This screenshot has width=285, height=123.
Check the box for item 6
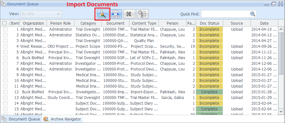(x=5, y=58)
